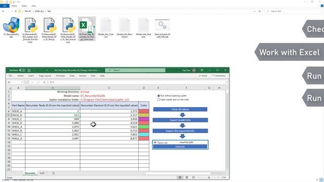Image resolution: width=324 pixels, height=182 pixels.
Task: Open Explorer help question-mark icon
Action: point(322,6)
